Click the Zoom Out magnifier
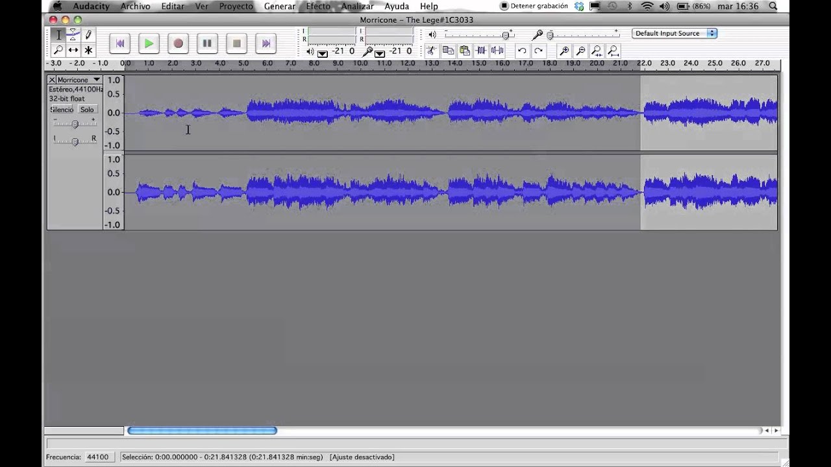The height and width of the screenshot is (467, 831). tap(580, 51)
